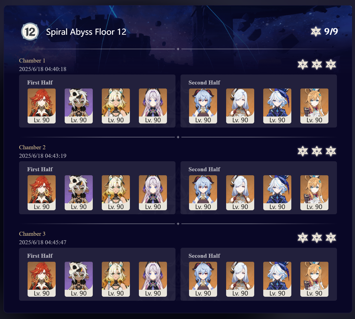The height and width of the screenshot is (319, 355).
Task: Click the Chamber 2 heading
Action: point(32,147)
